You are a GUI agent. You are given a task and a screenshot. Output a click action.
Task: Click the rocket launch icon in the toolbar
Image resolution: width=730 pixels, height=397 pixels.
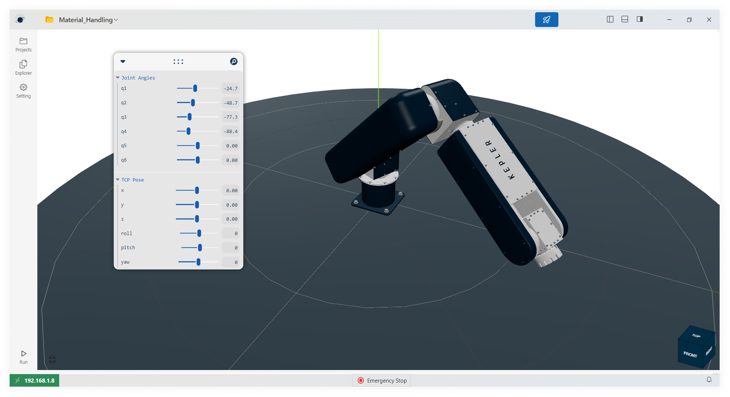click(547, 19)
